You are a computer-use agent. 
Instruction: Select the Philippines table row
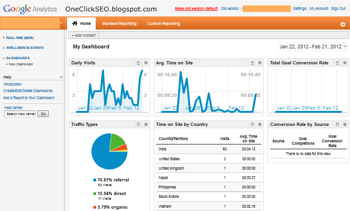pos(209,187)
